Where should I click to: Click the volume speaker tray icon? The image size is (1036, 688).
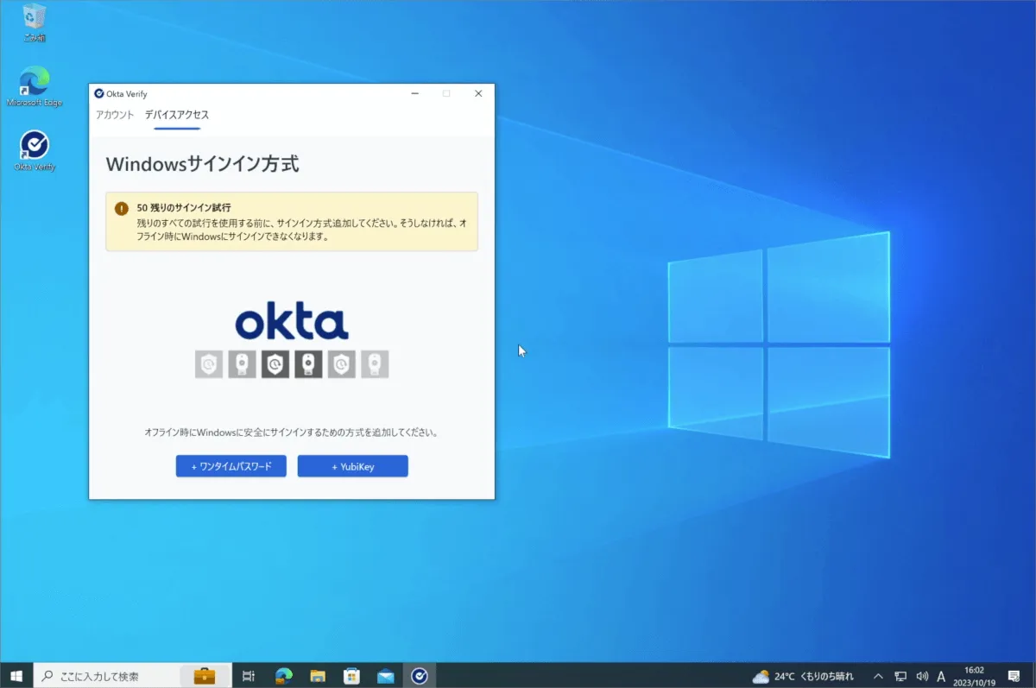point(921,676)
